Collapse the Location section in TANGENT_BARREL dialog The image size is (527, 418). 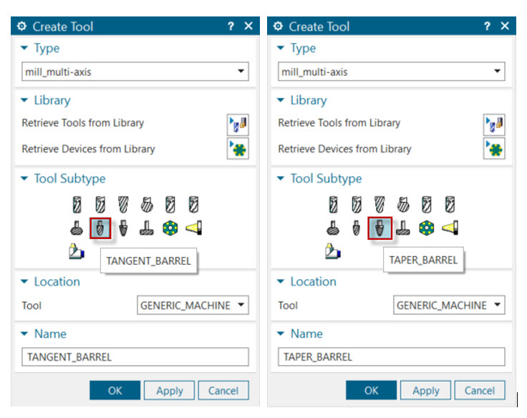point(25,282)
